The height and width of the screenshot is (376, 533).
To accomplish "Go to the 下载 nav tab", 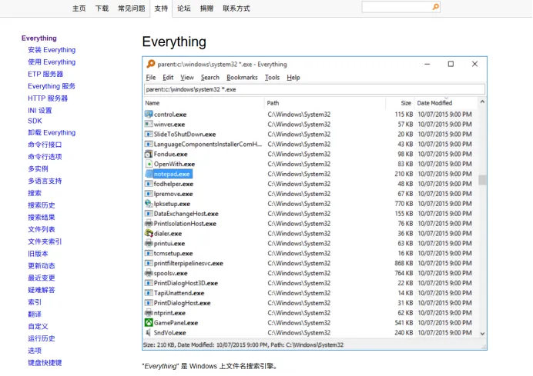I will tap(102, 8).
